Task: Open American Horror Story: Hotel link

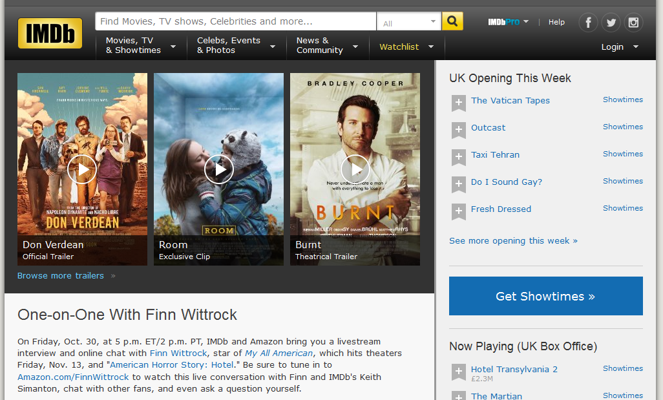Action: click(x=172, y=365)
